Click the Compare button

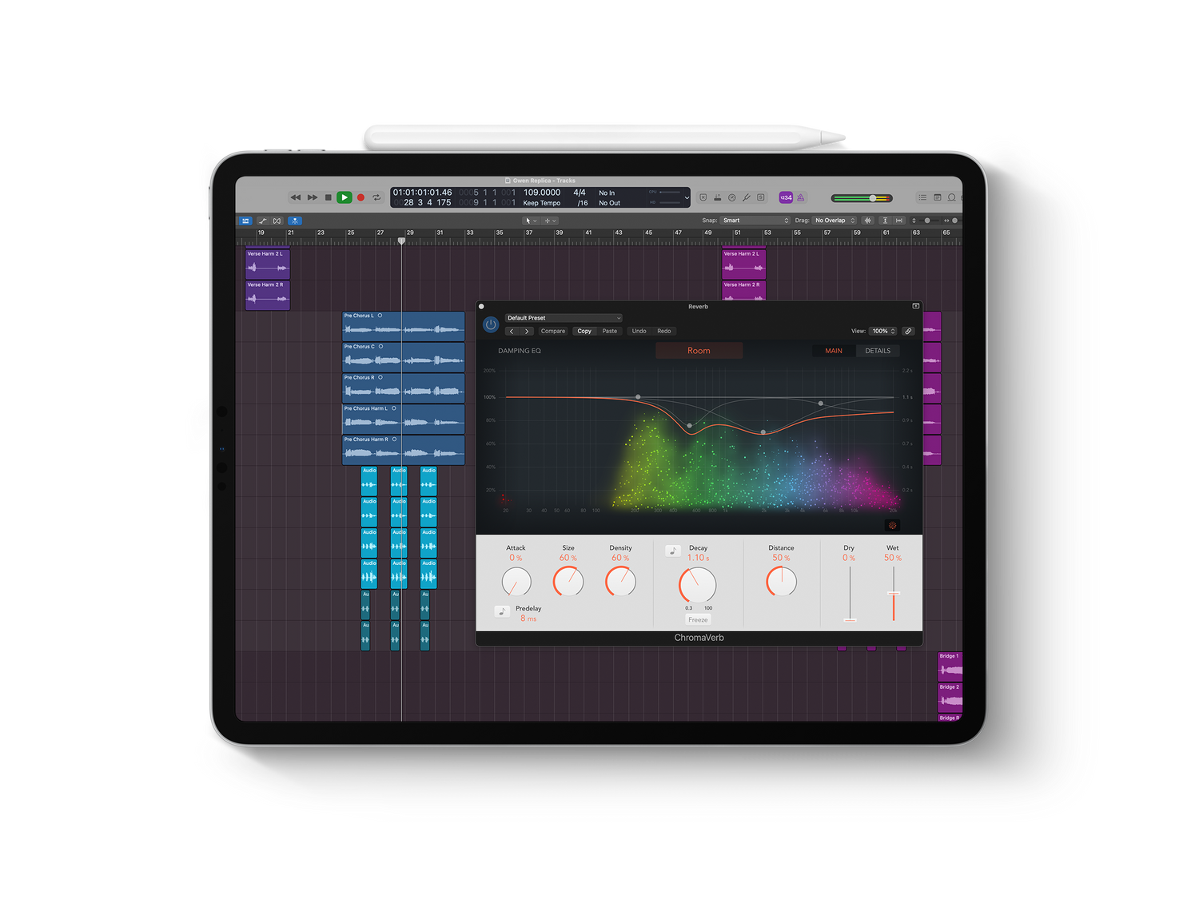(x=552, y=331)
